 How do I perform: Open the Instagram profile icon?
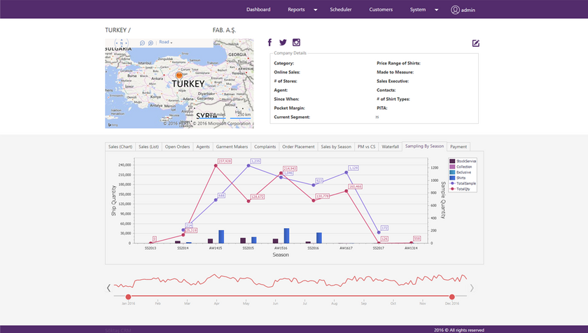tap(296, 43)
